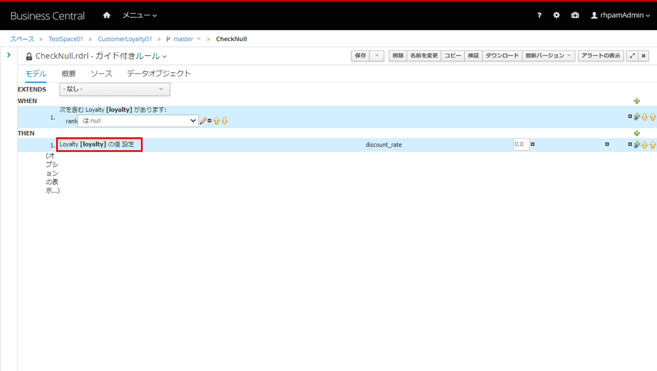Expand the editor with the maximize icon
The height and width of the screenshot is (371, 657).
tap(632, 55)
